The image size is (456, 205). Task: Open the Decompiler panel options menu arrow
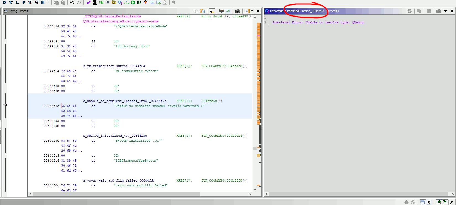coord(445,11)
